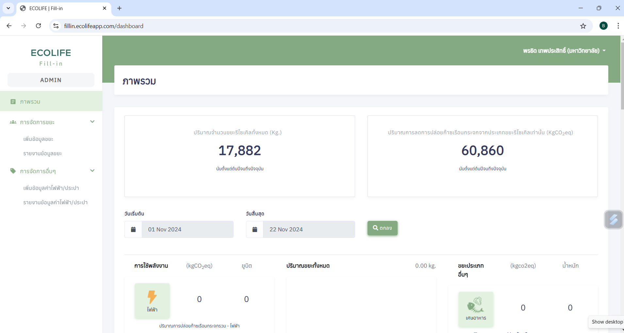Open the user account dropdown in header
The height and width of the screenshot is (333, 624).
point(564,51)
